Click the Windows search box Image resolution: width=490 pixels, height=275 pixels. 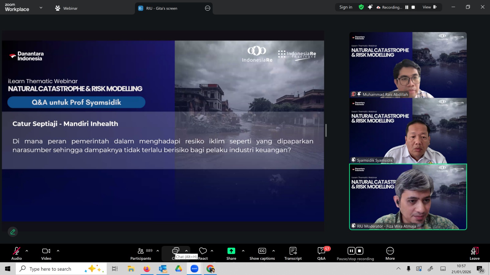coord(51,269)
